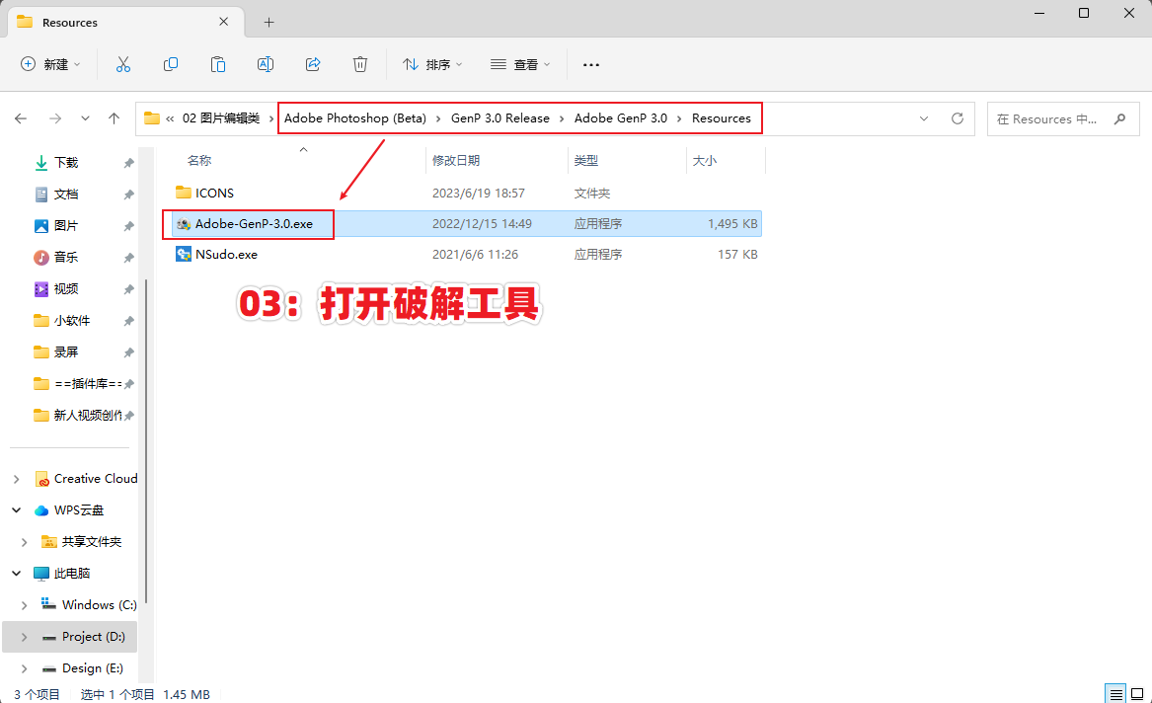Viewport: 1152px width, 703px height.
Task: Refresh the current folder view
Action: coord(957,118)
